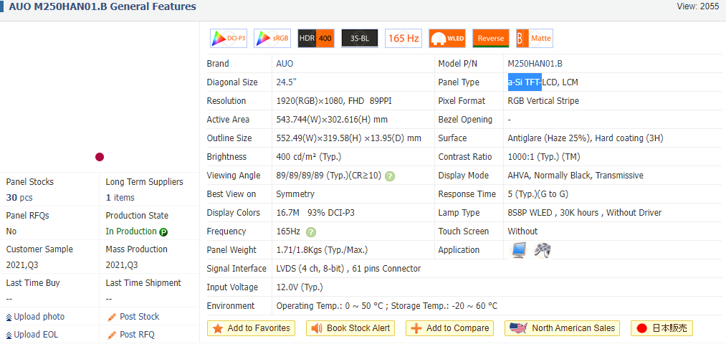Screen dimensions: 726x344
Task: Click the Post RFQ pencil icon
Action: click(112, 335)
